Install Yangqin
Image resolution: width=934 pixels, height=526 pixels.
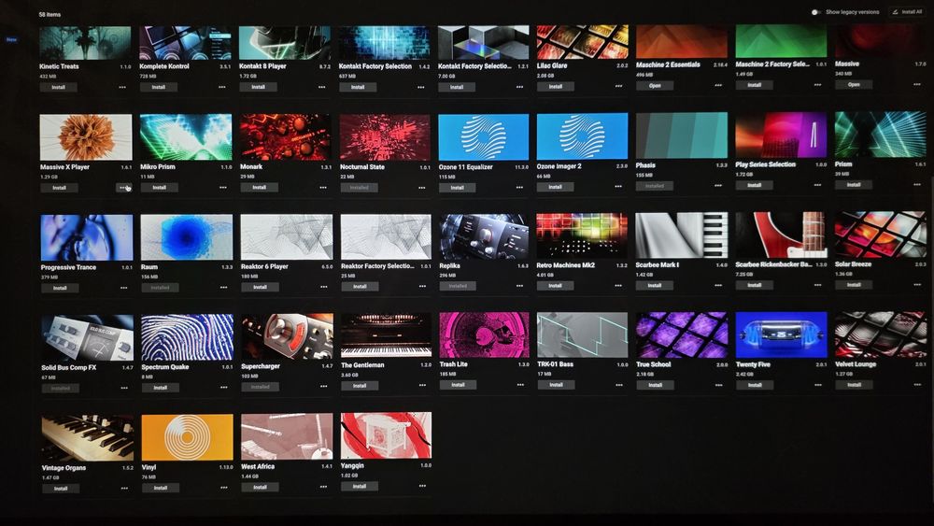[360, 486]
